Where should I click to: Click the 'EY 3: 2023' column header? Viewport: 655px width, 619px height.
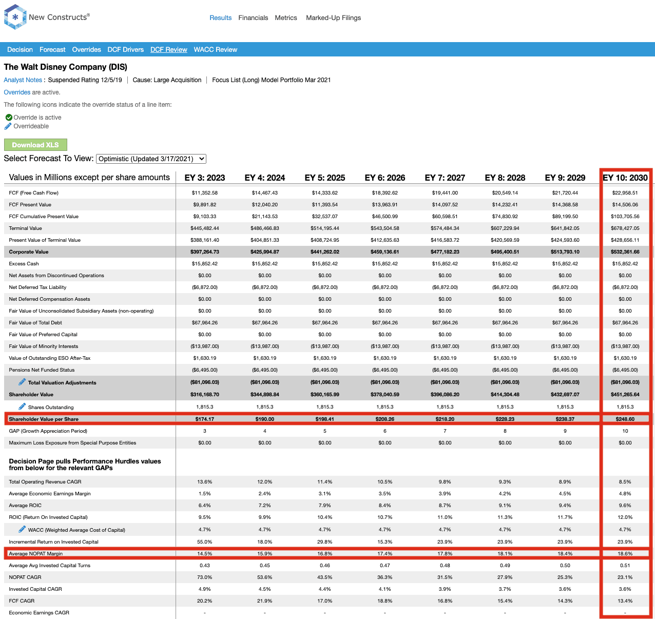tap(205, 178)
